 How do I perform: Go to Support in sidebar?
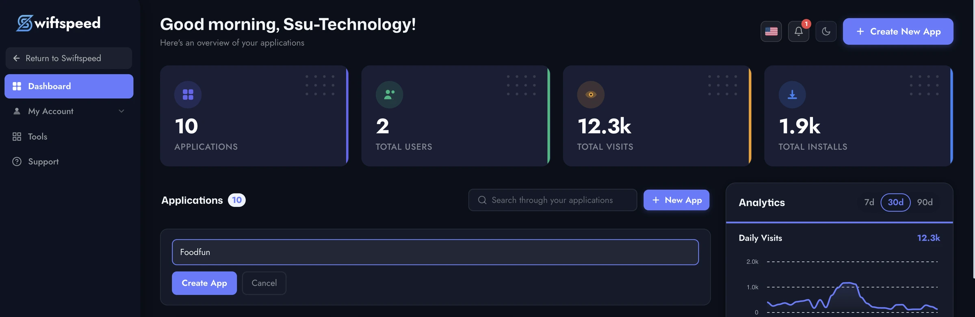click(x=43, y=162)
